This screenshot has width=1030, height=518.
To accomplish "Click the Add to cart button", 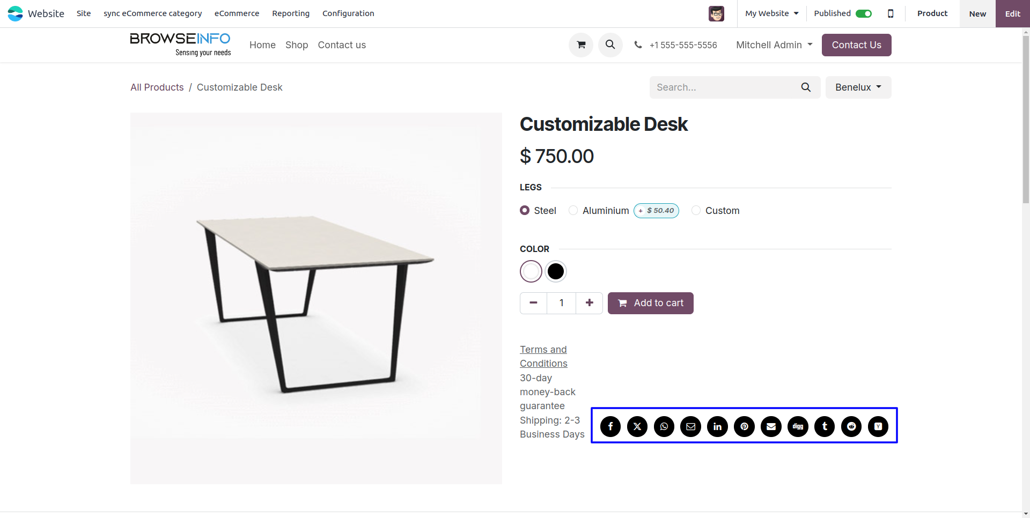I will point(650,303).
